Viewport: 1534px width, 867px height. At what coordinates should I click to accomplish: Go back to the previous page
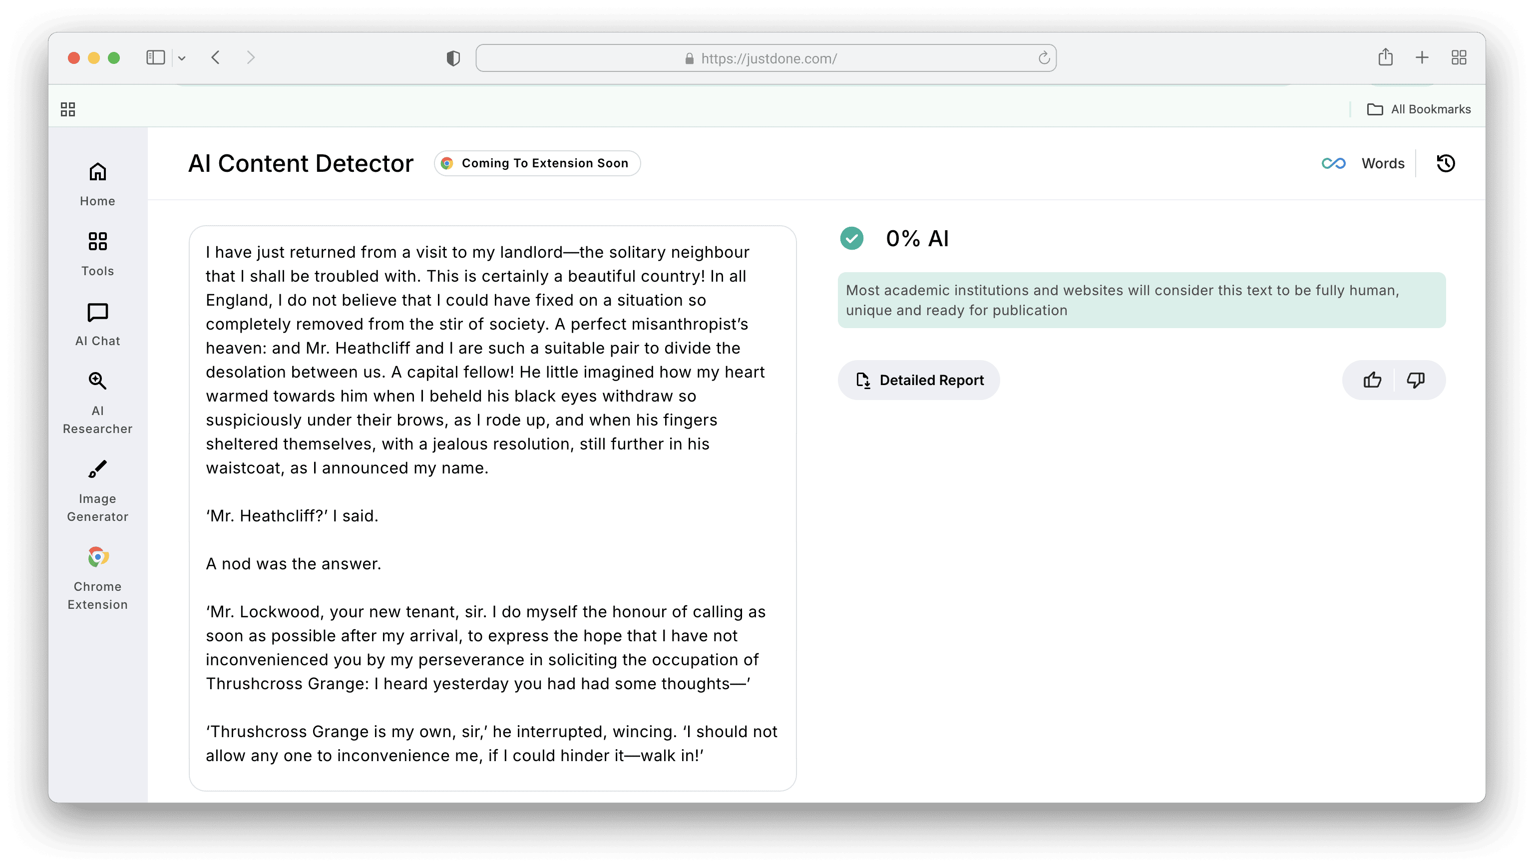[x=216, y=58]
